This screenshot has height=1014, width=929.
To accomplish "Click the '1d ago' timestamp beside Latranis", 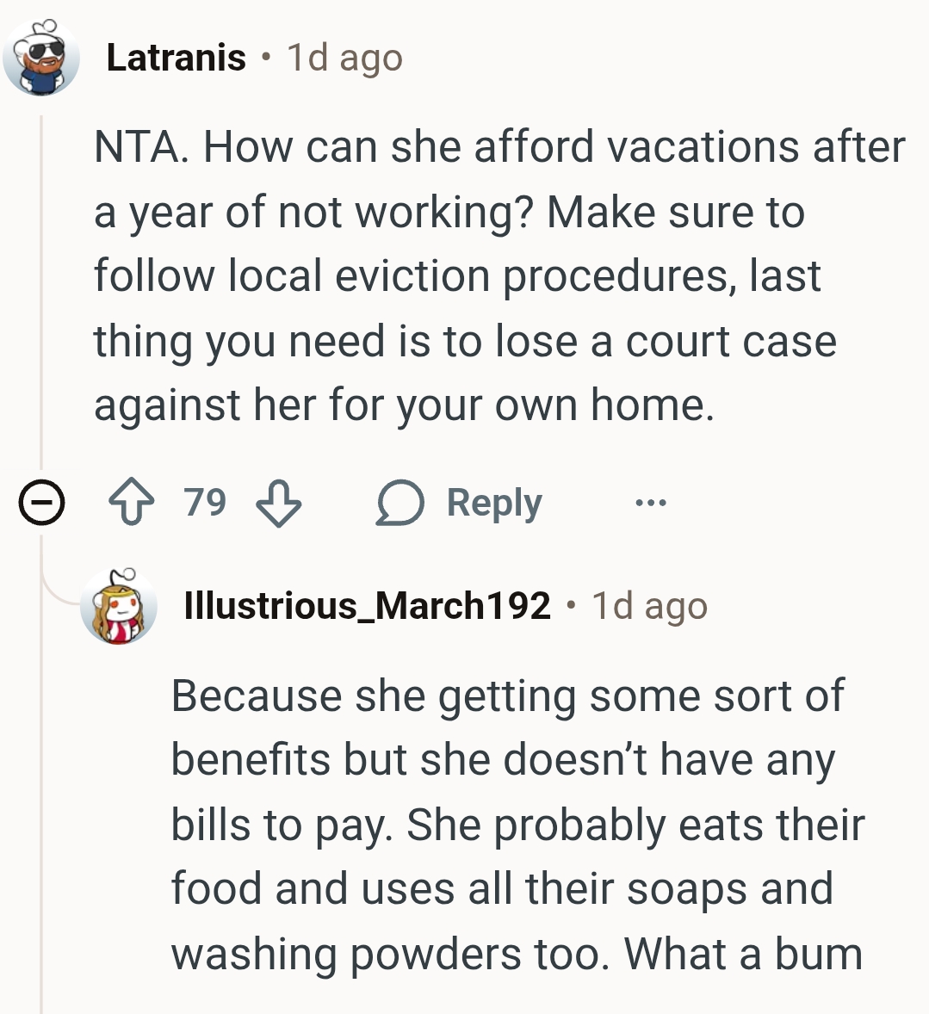I will (344, 58).
